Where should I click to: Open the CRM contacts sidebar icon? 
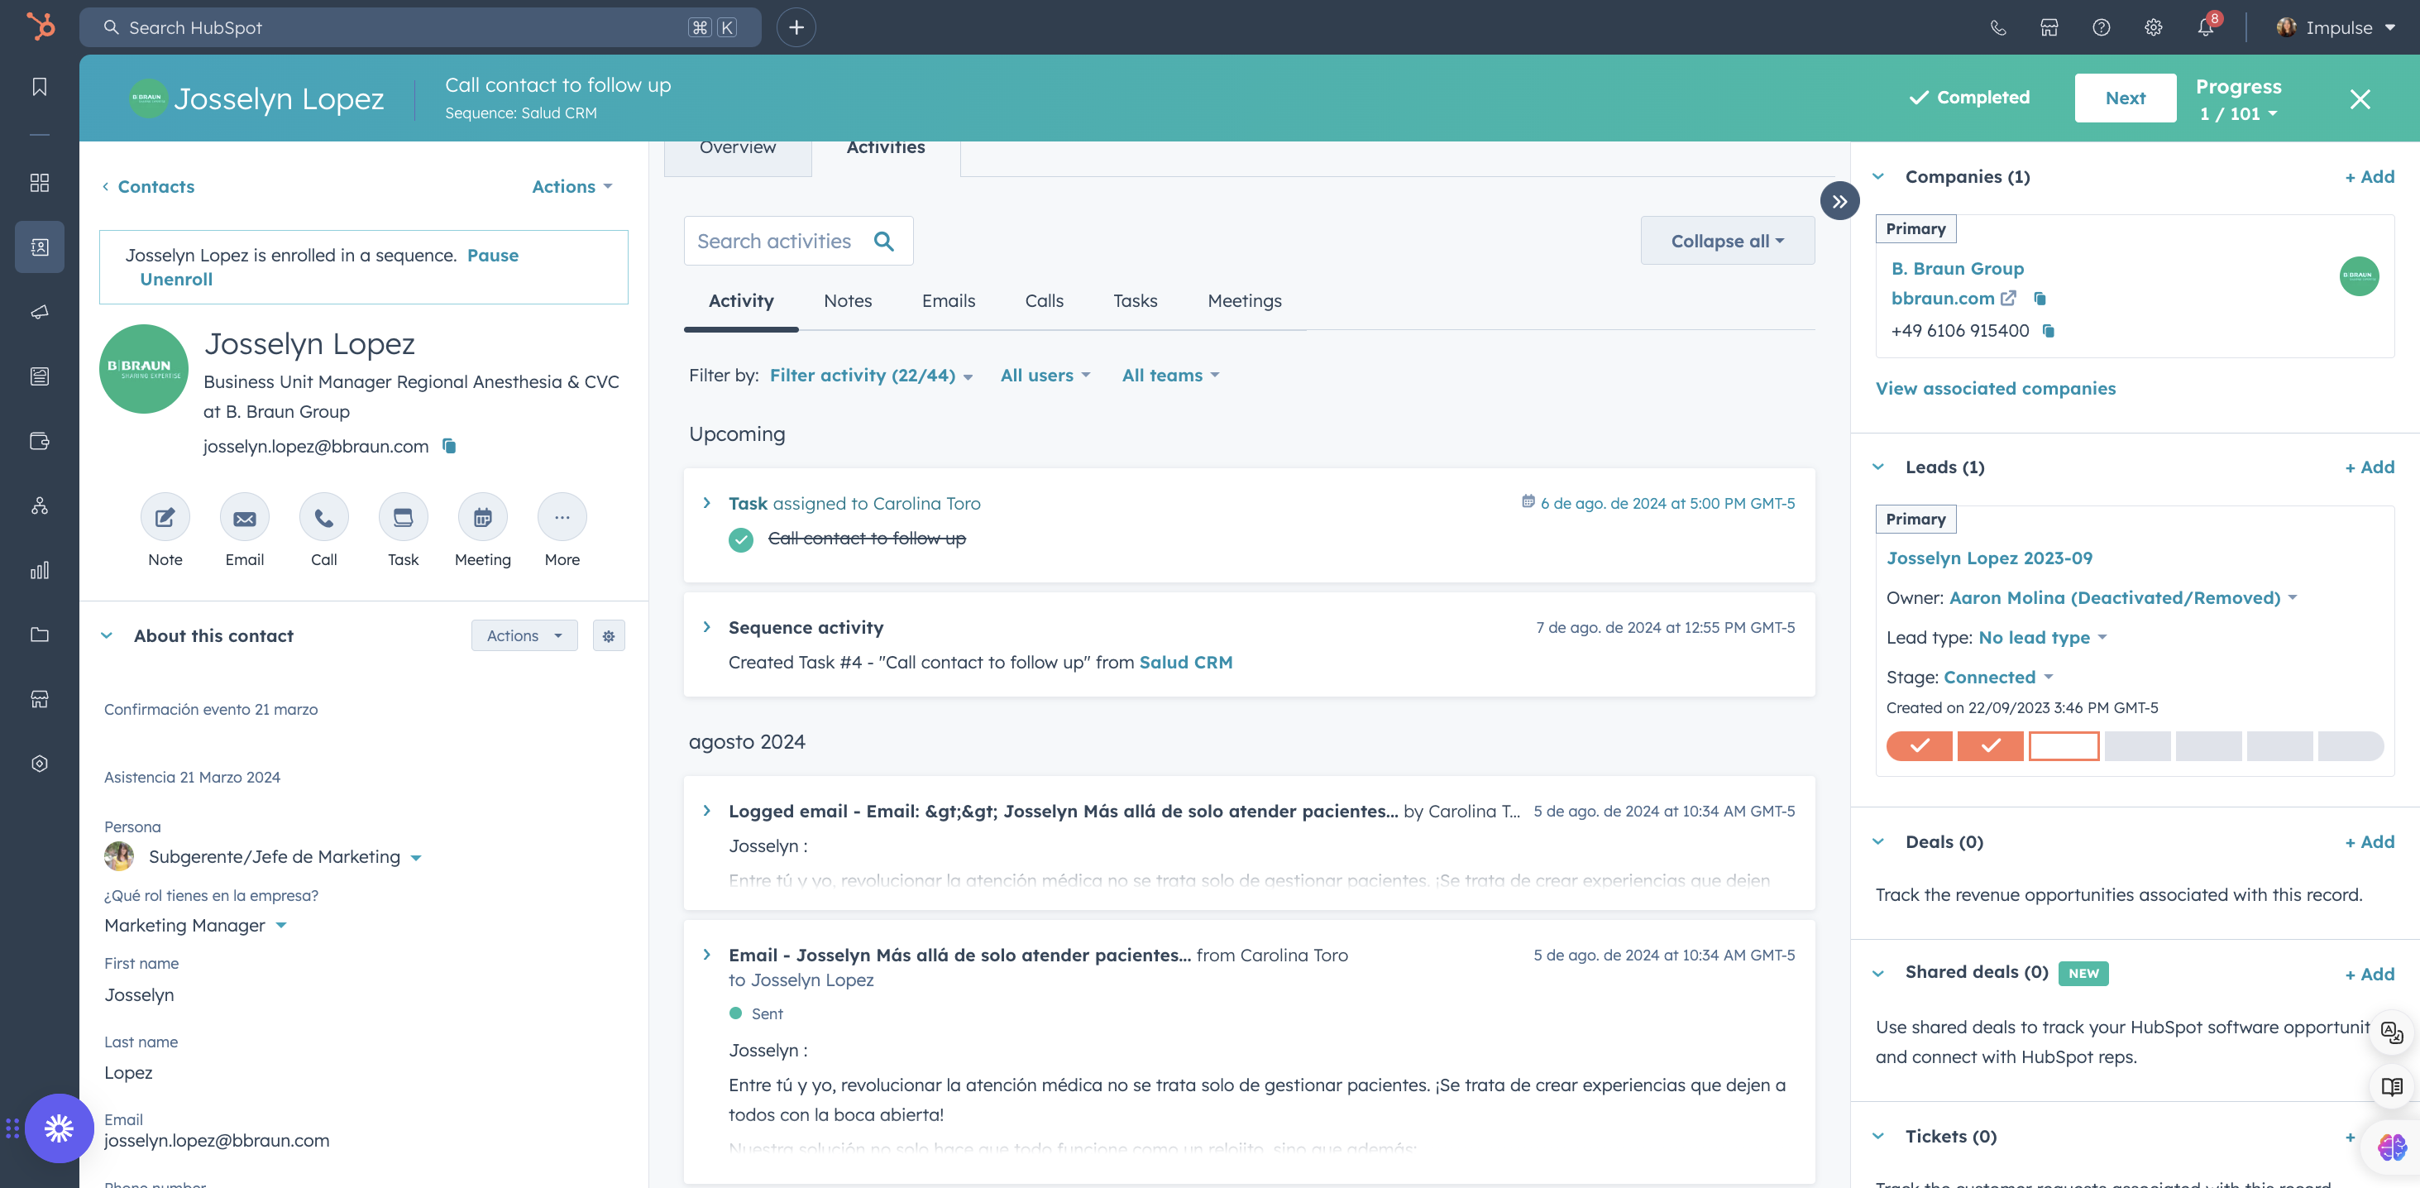point(40,247)
